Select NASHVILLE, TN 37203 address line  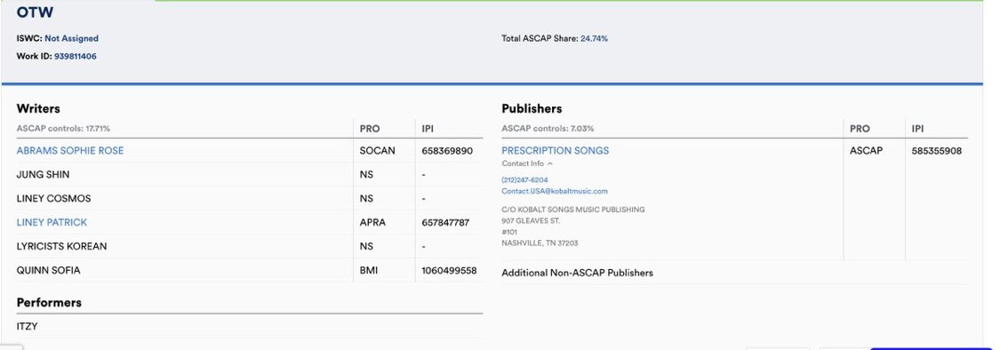540,243
